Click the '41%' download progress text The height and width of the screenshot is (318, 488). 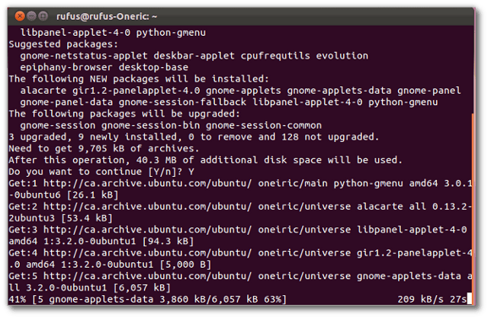pos(18,300)
